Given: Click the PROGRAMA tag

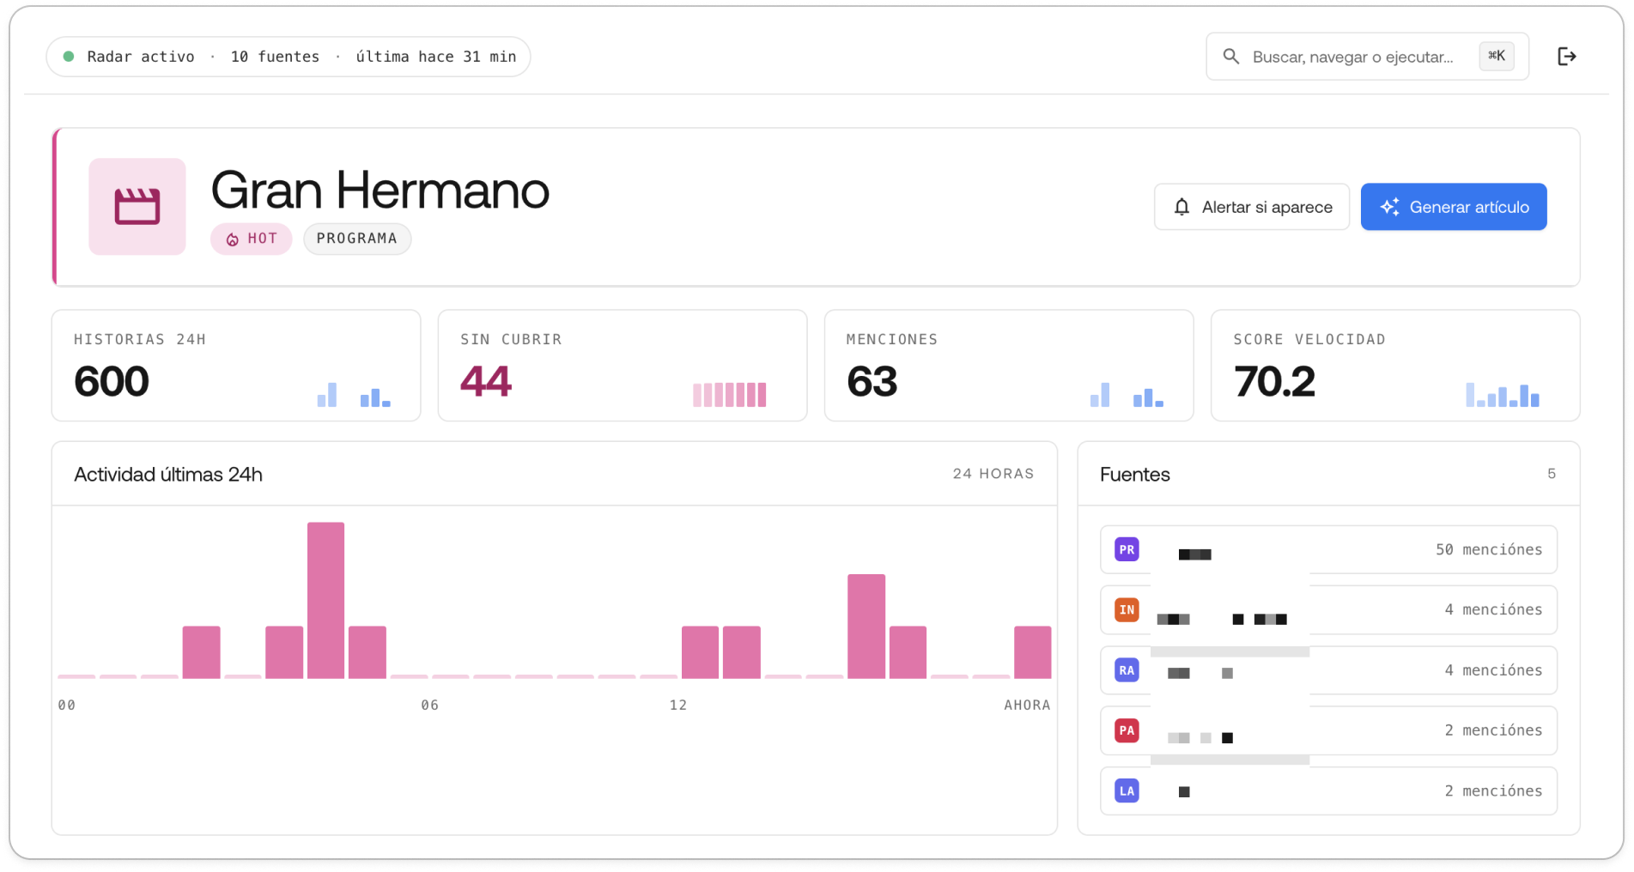Looking at the screenshot, I should click(357, 239).
